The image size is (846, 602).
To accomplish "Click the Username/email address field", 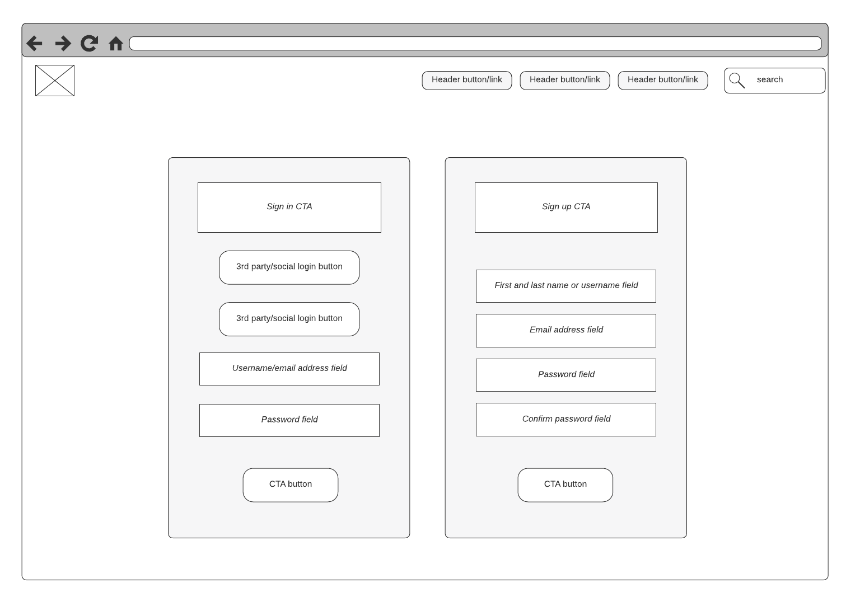I will click(x=289, y=369).
